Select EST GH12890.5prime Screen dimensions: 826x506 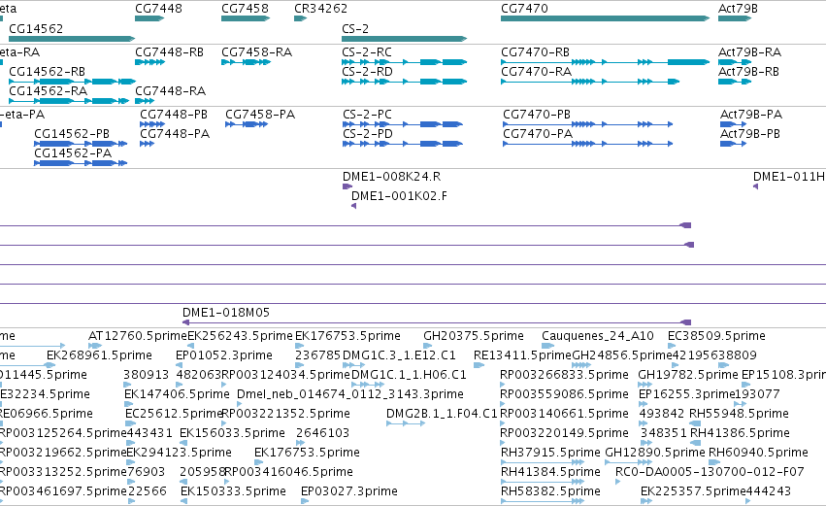(x=655, y=453)
